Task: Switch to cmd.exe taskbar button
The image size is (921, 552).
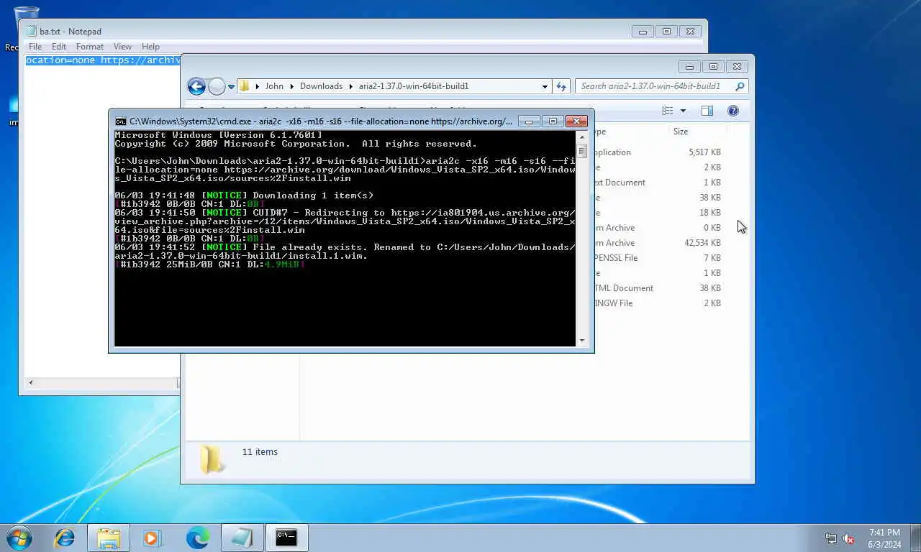Action: (x=286, y=538)
